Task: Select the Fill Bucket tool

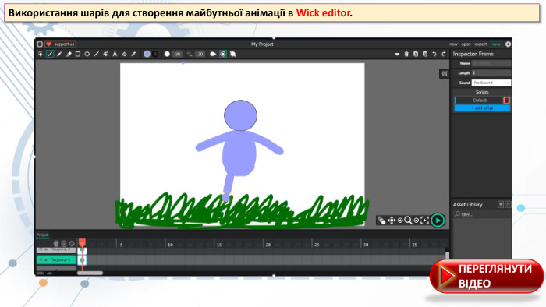Action: [x=124, y=54]
